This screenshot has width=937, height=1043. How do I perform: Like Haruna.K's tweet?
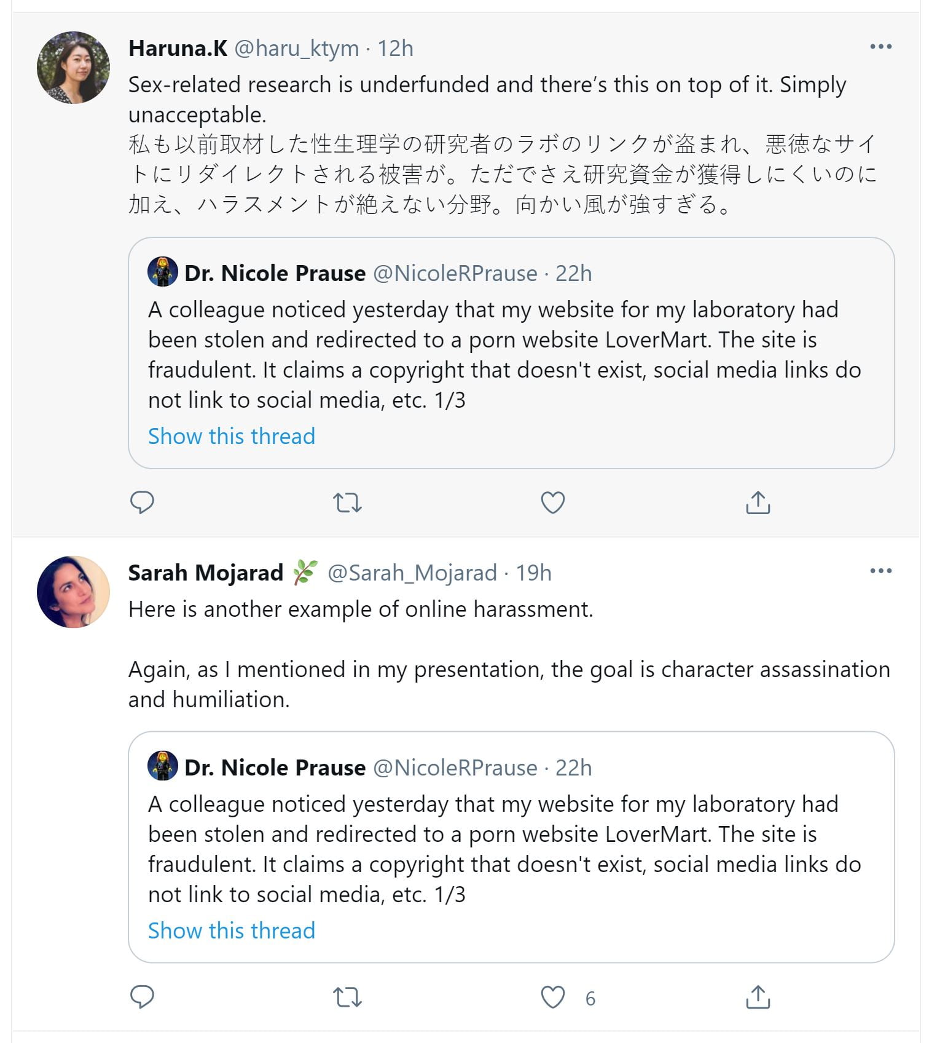pos(552,502)
